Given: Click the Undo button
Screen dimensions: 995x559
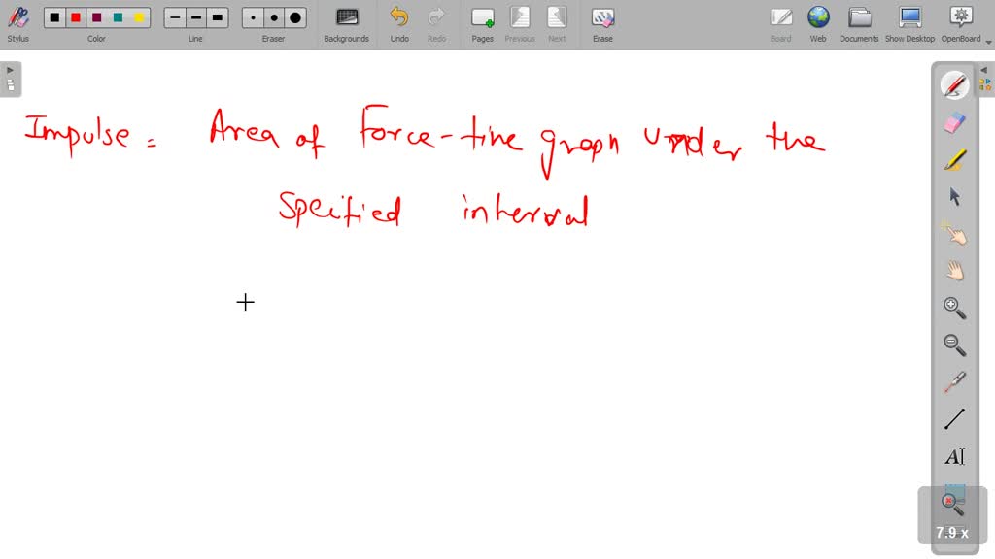Looking at the screenshot, I should [399, 23].
